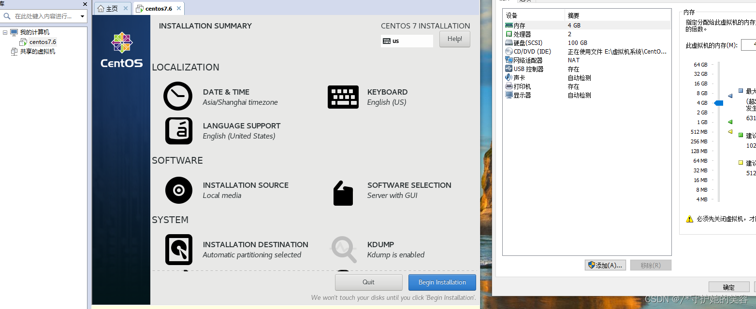The height and width of the screenshot is (309, 756).
Task: Click the 确定 OK button in settings
Action: 729,287
